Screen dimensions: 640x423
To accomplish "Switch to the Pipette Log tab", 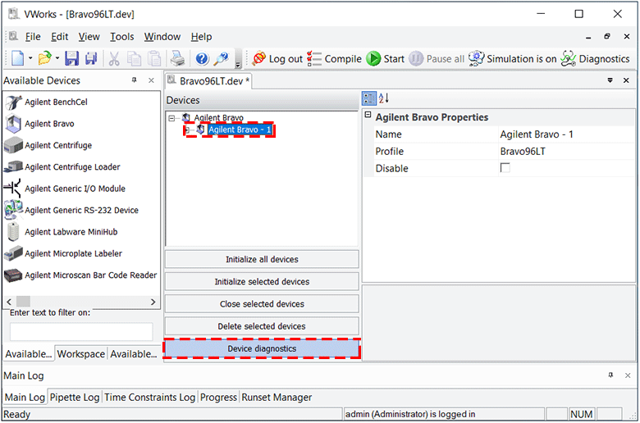I will [75, 398].
